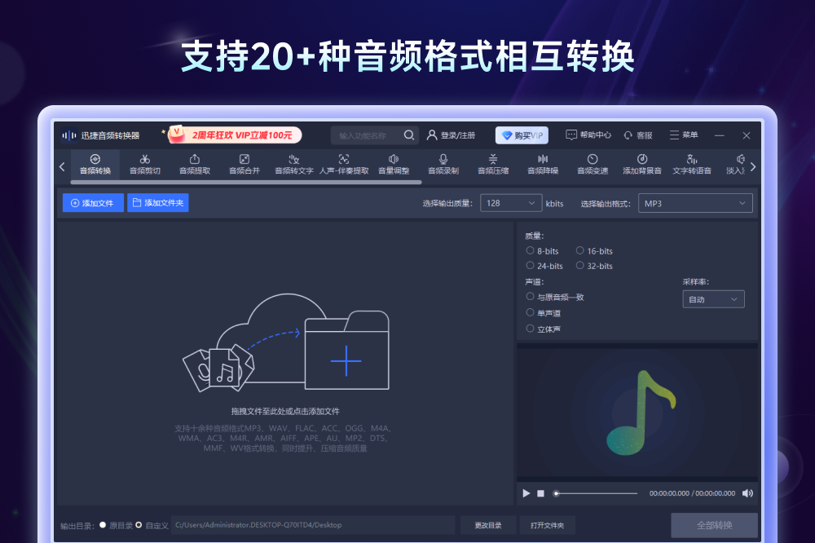This screenshot has height=543, width=815.
Task: Choose 立体声 stereo channel option
Action: [543, 329]
